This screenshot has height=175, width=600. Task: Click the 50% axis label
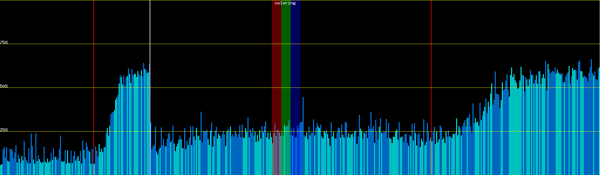coord(4,86)
